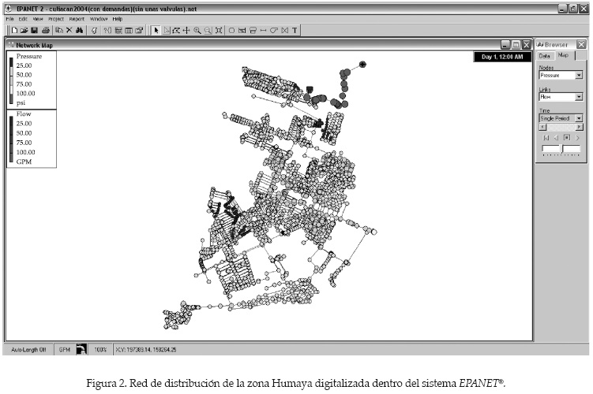Click the Run analysis lightning icon
Image resolution: width=593 pixels, height=394 pixels.
pos(94,30)
